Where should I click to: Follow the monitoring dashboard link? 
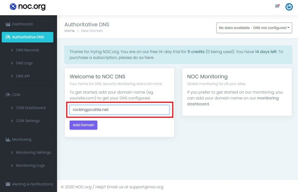(x=233, y=101)
